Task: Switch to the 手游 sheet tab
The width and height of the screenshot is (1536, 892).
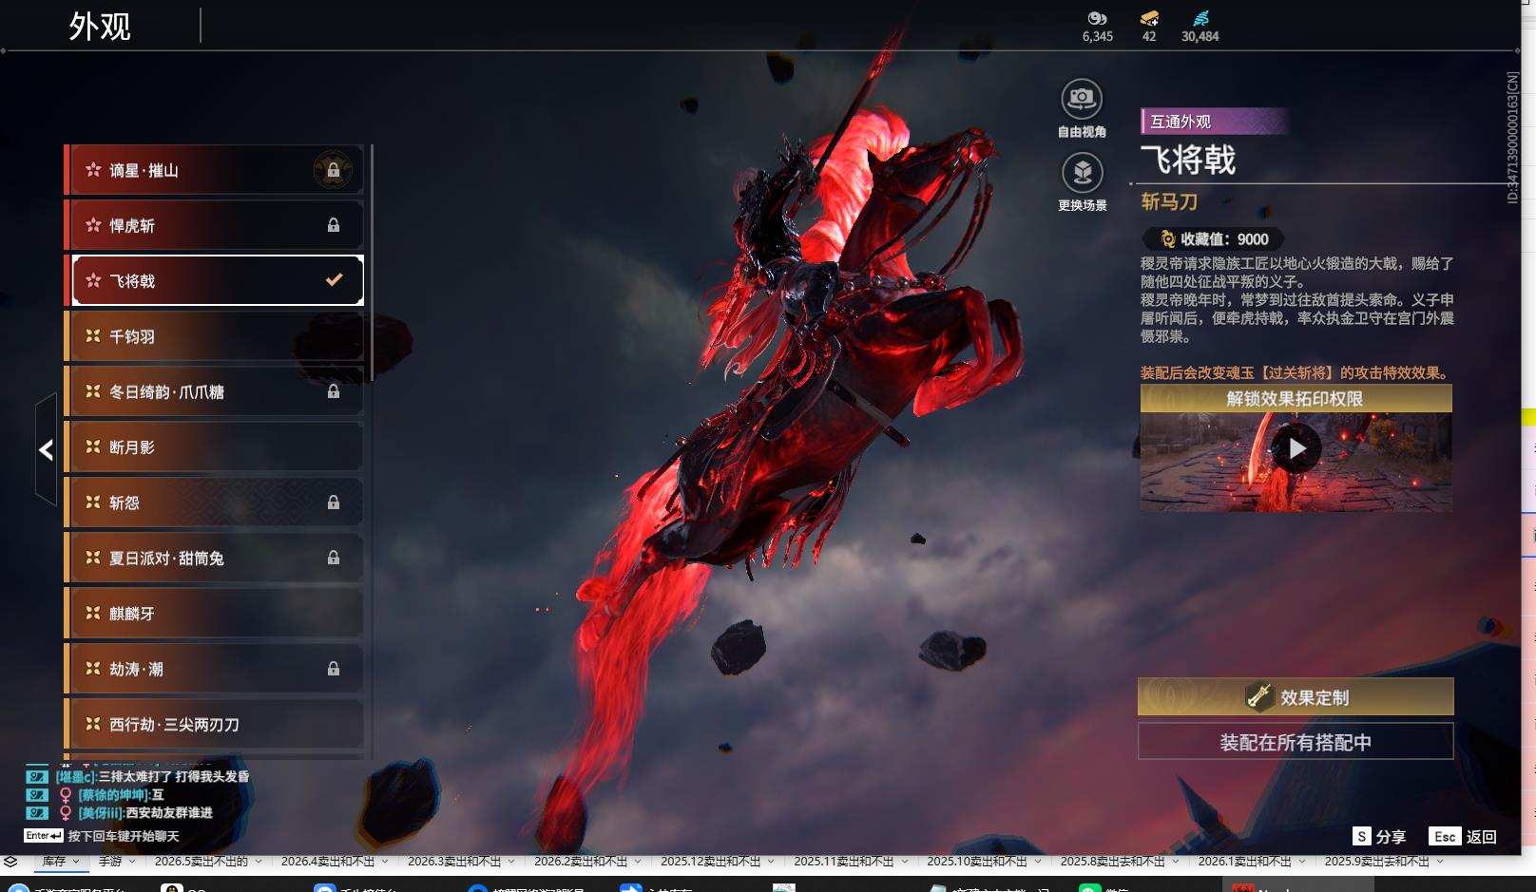Action: 110,862
